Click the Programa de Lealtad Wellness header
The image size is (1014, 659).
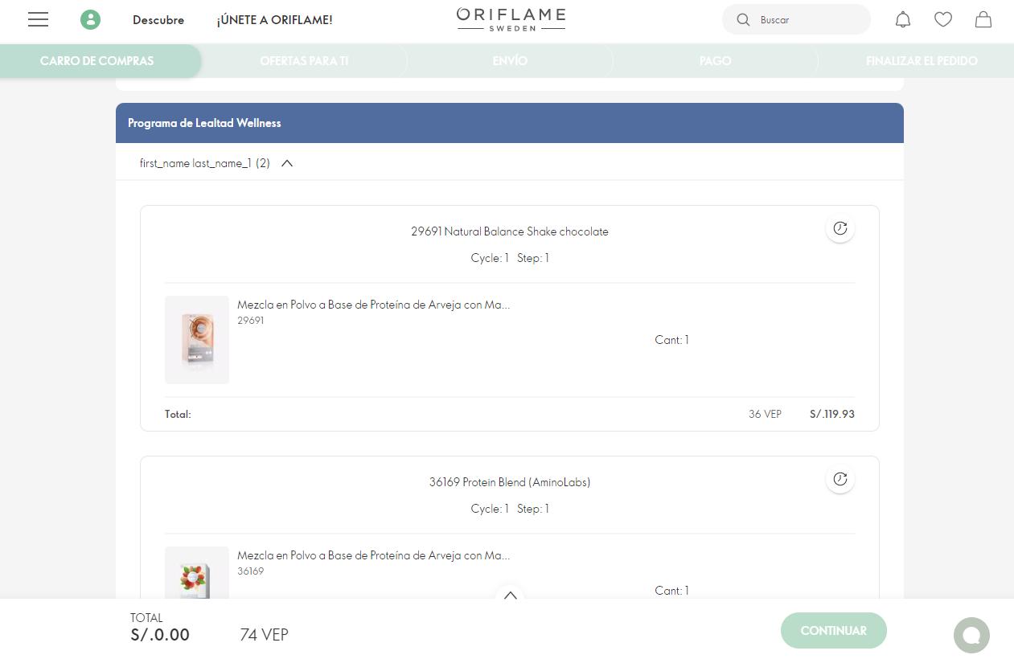510,123
